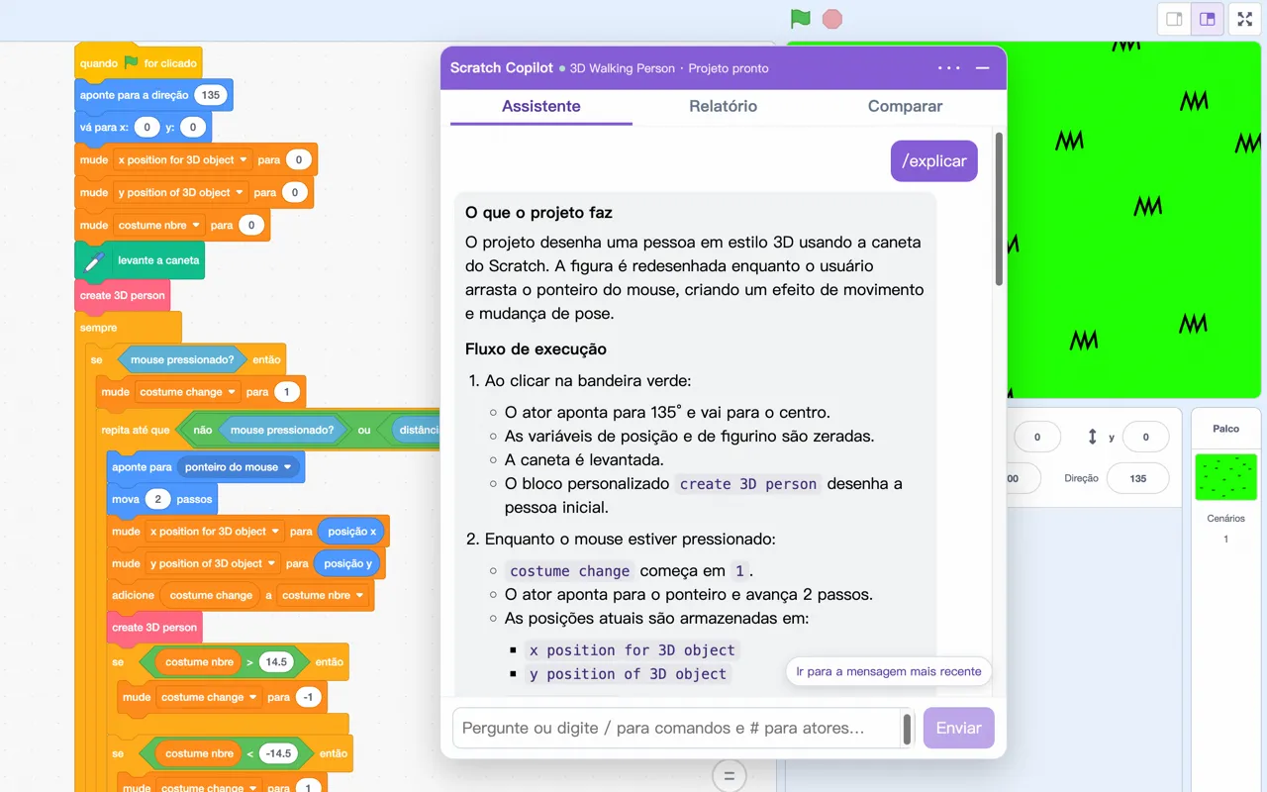The image size is (1267, 792).
Task: Click flag icon in 'quando for clicado' block
Action: coord(131,62)
